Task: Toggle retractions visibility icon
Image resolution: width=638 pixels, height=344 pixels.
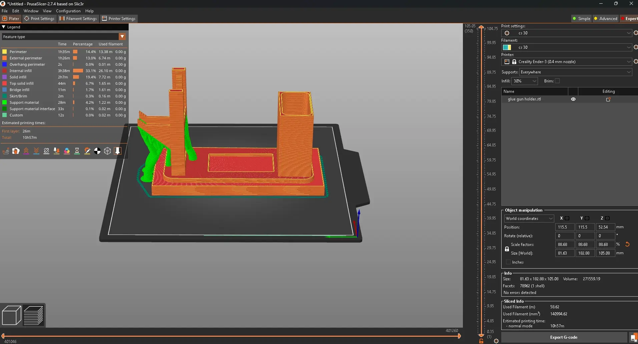Action: pyautogui.click(x=26, y=151)
